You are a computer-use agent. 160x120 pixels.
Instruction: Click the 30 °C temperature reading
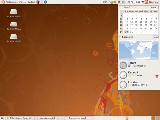(x=131, y=2)
